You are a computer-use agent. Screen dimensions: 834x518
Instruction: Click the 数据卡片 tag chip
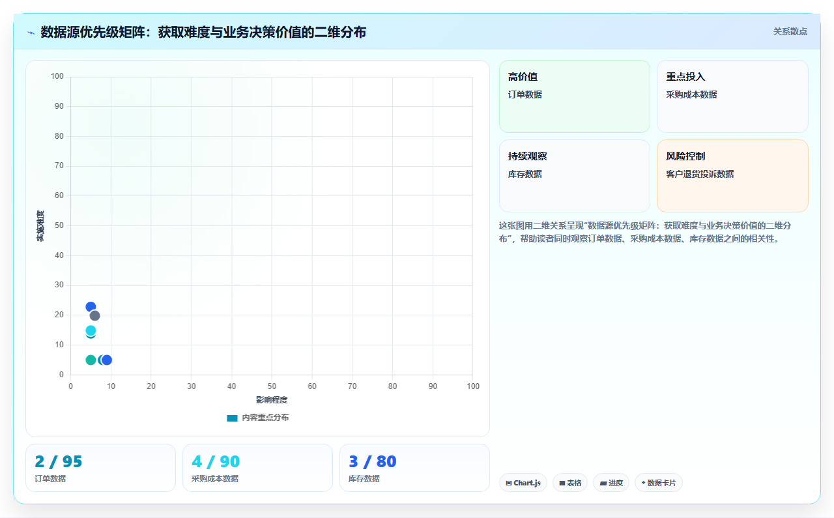[659, 483]
